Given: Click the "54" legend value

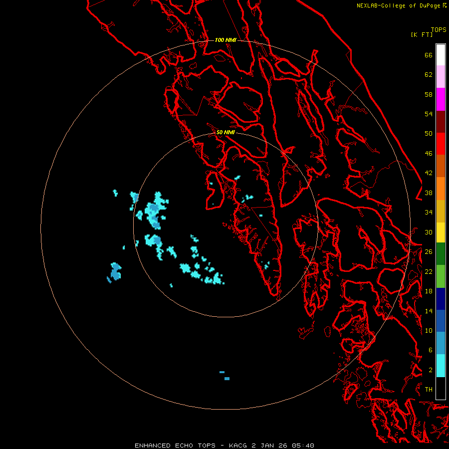Looking at the screenshot, I should [x=429, y=114].
